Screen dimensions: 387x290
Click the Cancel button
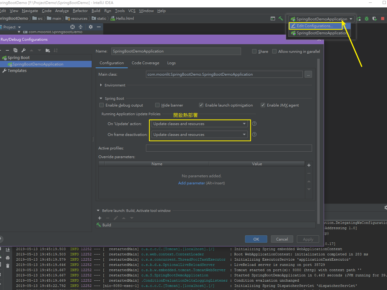(x=282, y=239)
